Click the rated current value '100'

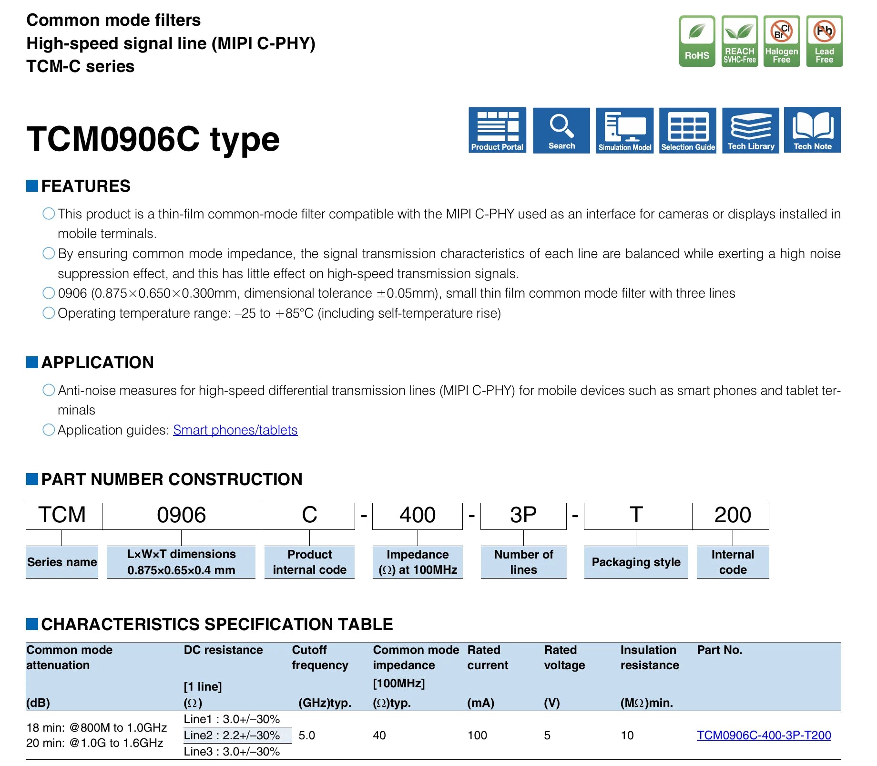point(477,735)
